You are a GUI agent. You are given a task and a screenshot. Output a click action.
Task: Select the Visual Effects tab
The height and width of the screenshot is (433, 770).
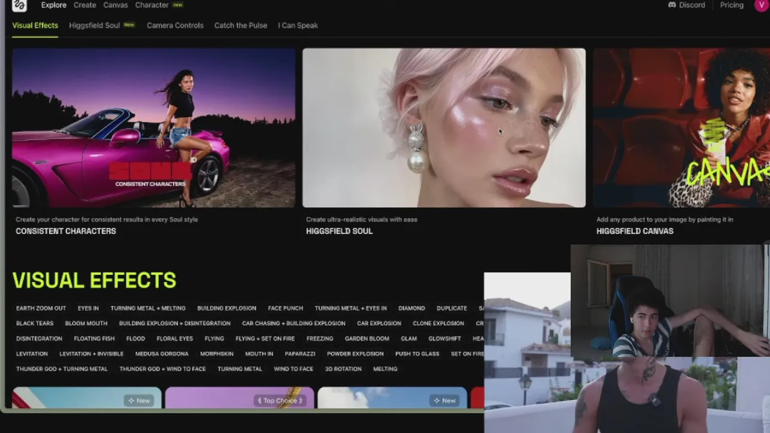click(35, 25)
